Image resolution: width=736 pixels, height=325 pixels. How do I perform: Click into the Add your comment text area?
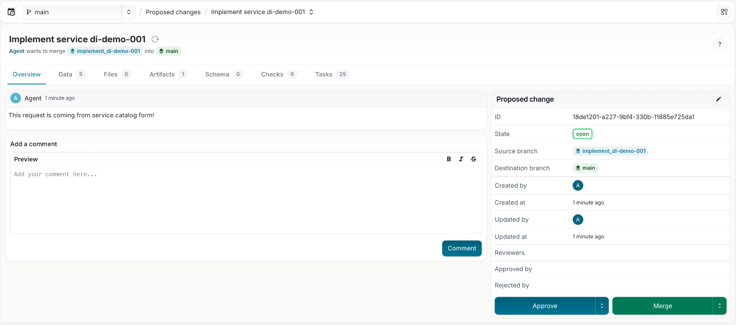point(246,199)
